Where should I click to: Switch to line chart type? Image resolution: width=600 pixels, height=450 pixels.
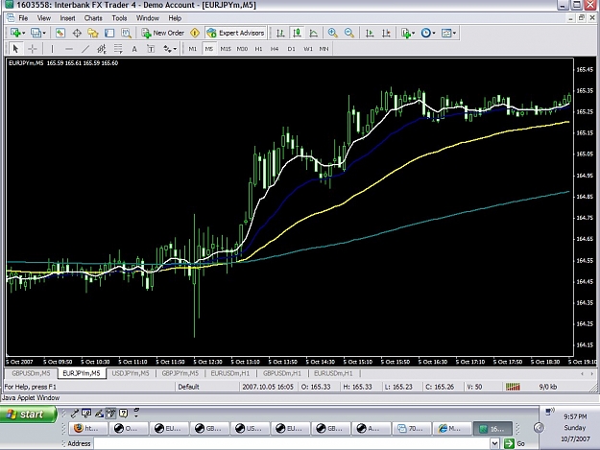pos(313,33)
